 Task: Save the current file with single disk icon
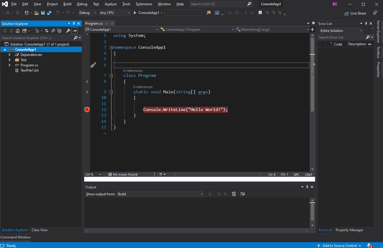coord(43,13)
